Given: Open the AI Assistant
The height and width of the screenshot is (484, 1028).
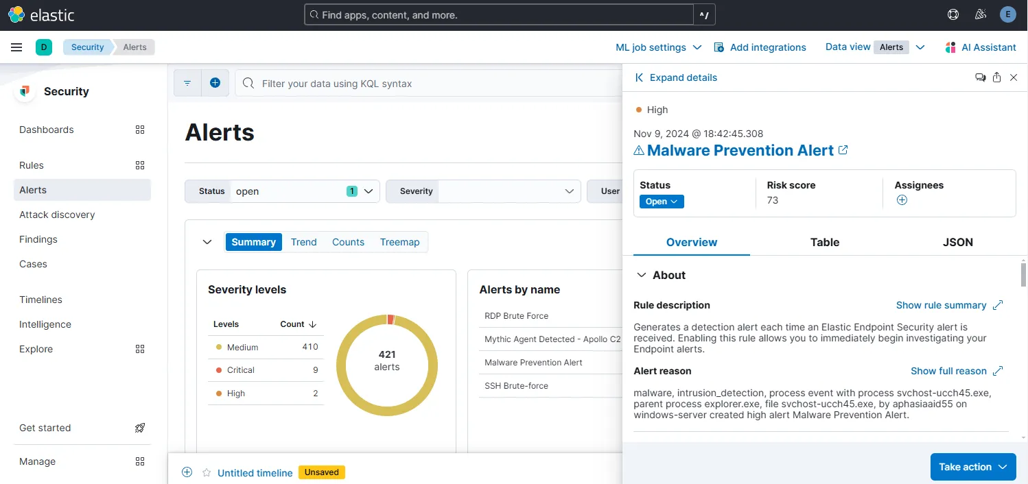Looking at the screenshot, I should 981,47.
